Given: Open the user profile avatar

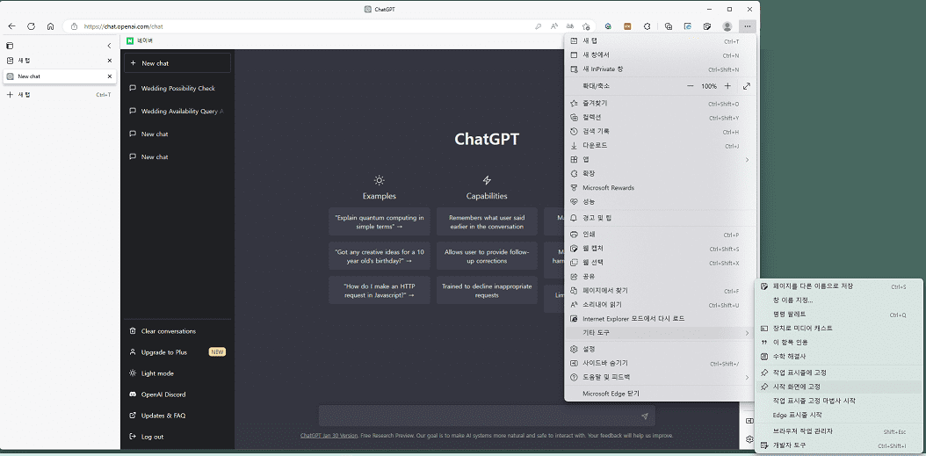Looking at the screenshot, I should click(727, 26).
